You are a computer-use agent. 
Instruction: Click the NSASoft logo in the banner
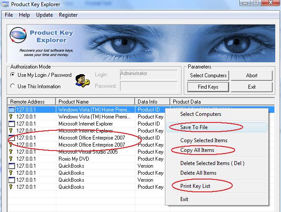pos(18,35)
